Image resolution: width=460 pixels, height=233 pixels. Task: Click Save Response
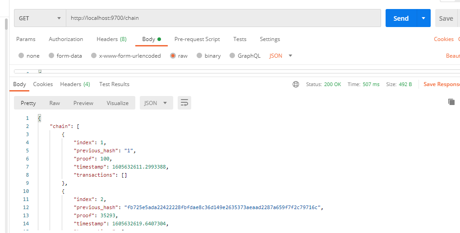pyautogui.click(x=442, y=84)
